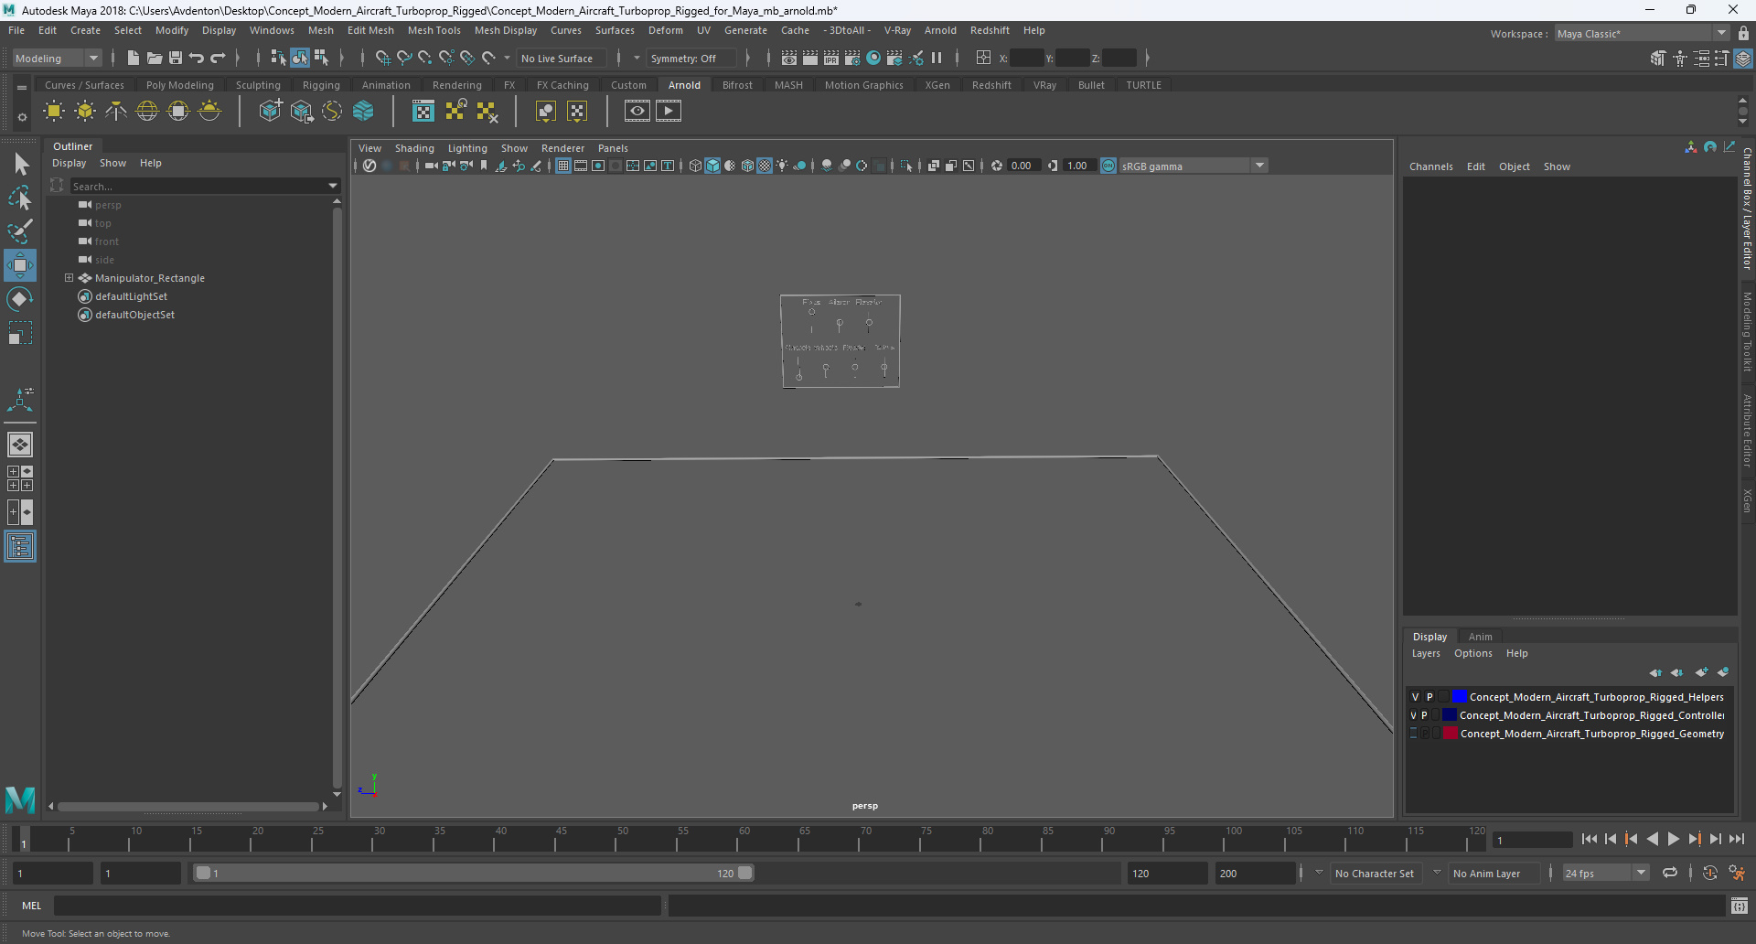Open the IPR render icon
Screen dimensions: 1756x944
831,58
